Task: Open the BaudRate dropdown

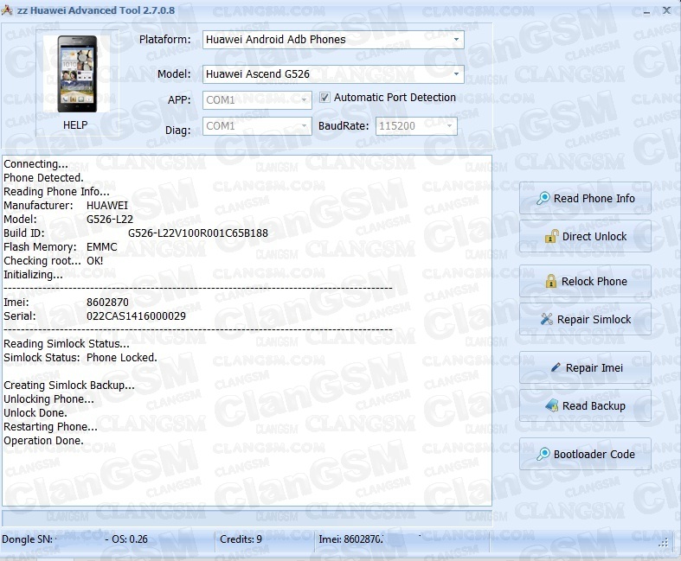Action: click(449, 126)
